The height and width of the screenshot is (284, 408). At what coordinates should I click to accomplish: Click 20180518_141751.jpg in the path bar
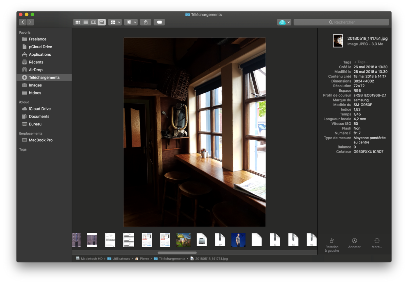coord(209,259)
